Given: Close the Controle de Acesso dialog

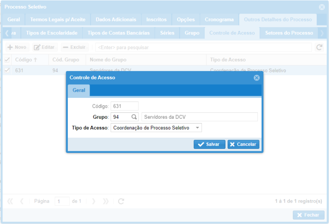Looking at the screenshot, I should 257,78.
